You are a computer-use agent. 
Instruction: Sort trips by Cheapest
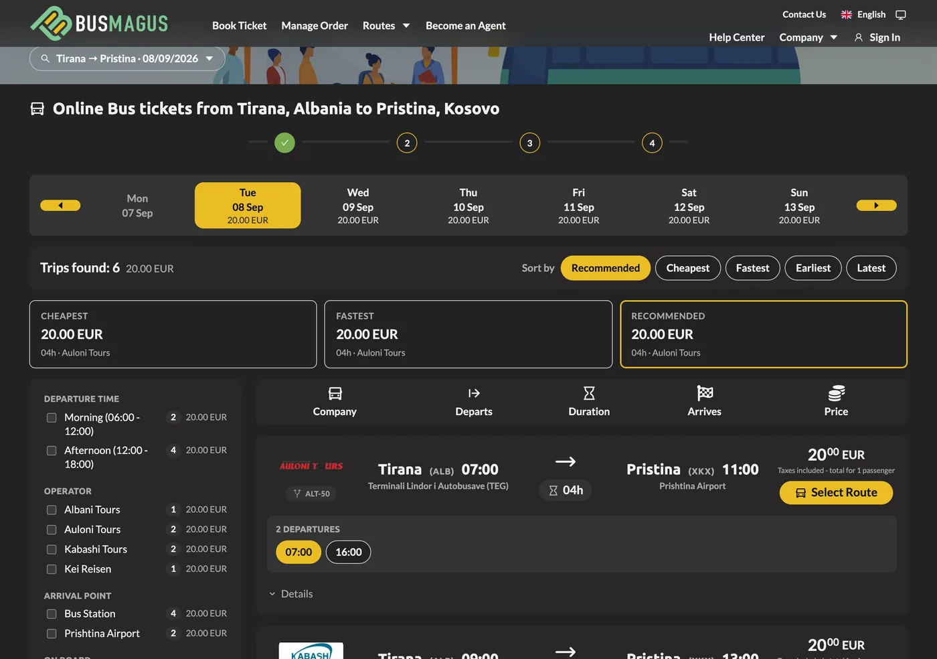688,269
